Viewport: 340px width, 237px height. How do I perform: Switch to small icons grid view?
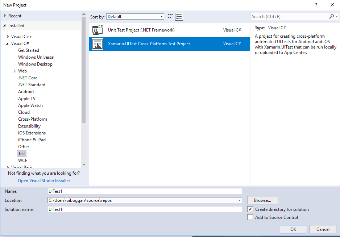click(x=170, y=17)
